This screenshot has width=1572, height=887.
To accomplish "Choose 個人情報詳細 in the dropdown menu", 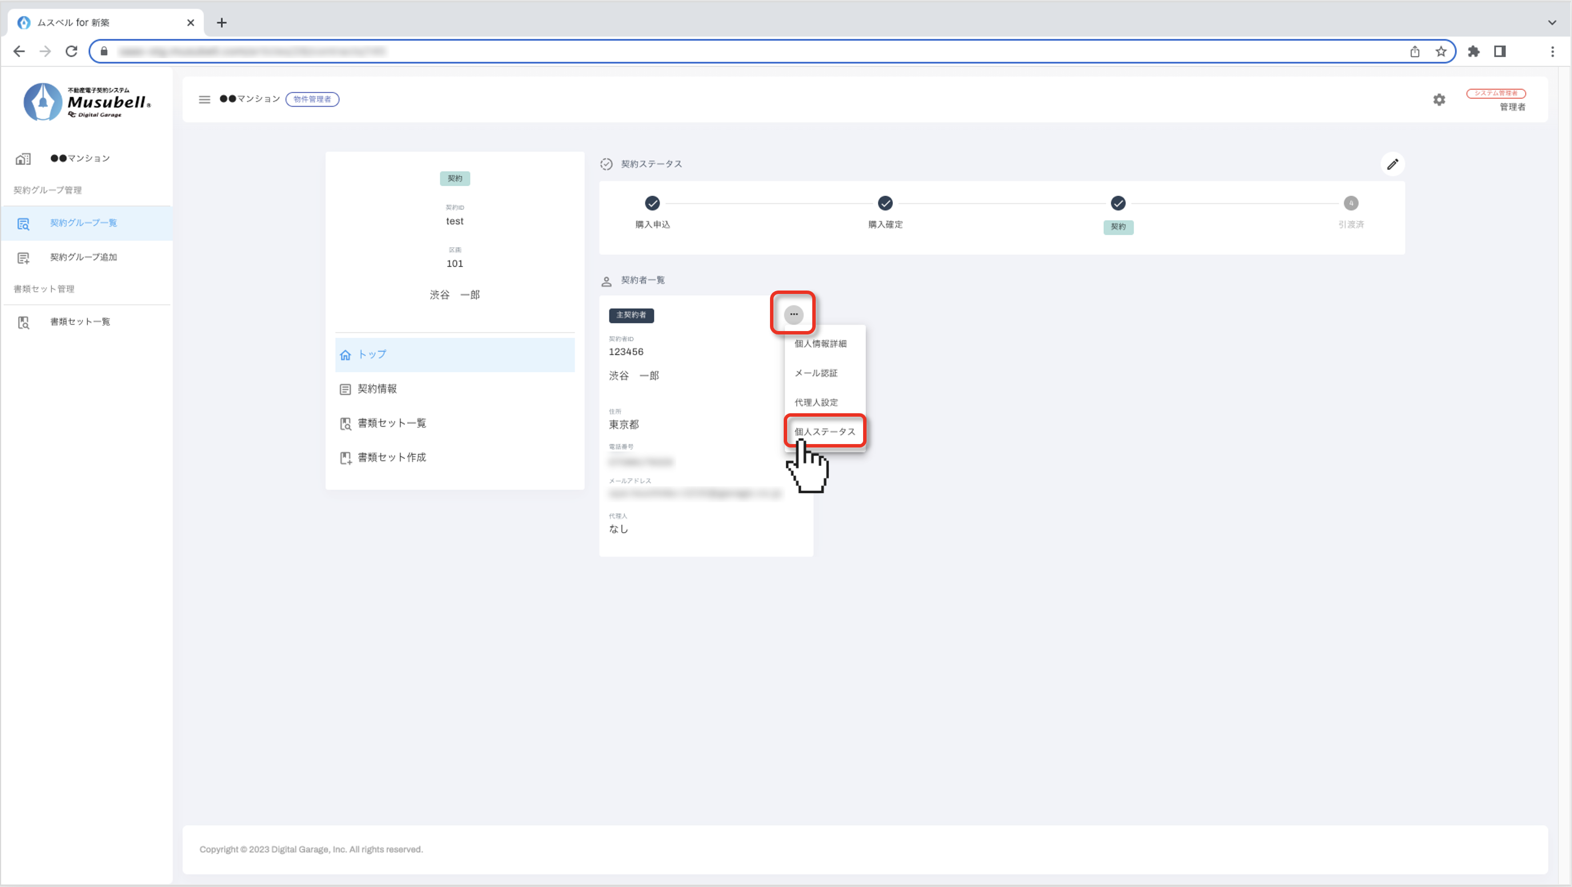I will [820, 343].
